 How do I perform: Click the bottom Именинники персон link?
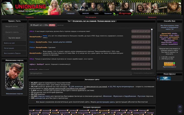coord(14,94)
